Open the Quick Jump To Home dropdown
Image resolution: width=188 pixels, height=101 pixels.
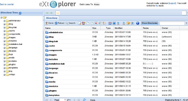[97, 5]
